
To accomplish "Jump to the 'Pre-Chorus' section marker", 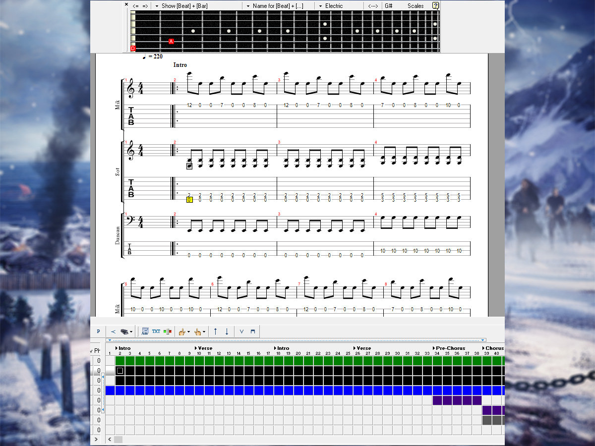I will tap(450, 348).
